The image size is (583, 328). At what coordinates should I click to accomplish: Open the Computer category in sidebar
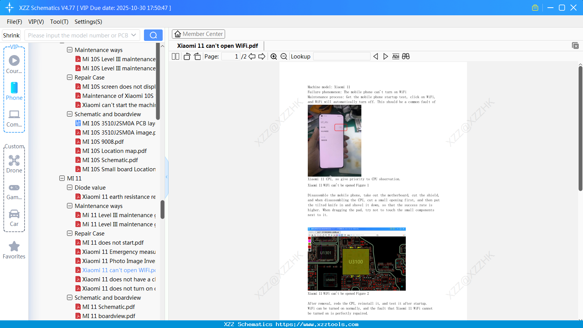click(14, 118)
